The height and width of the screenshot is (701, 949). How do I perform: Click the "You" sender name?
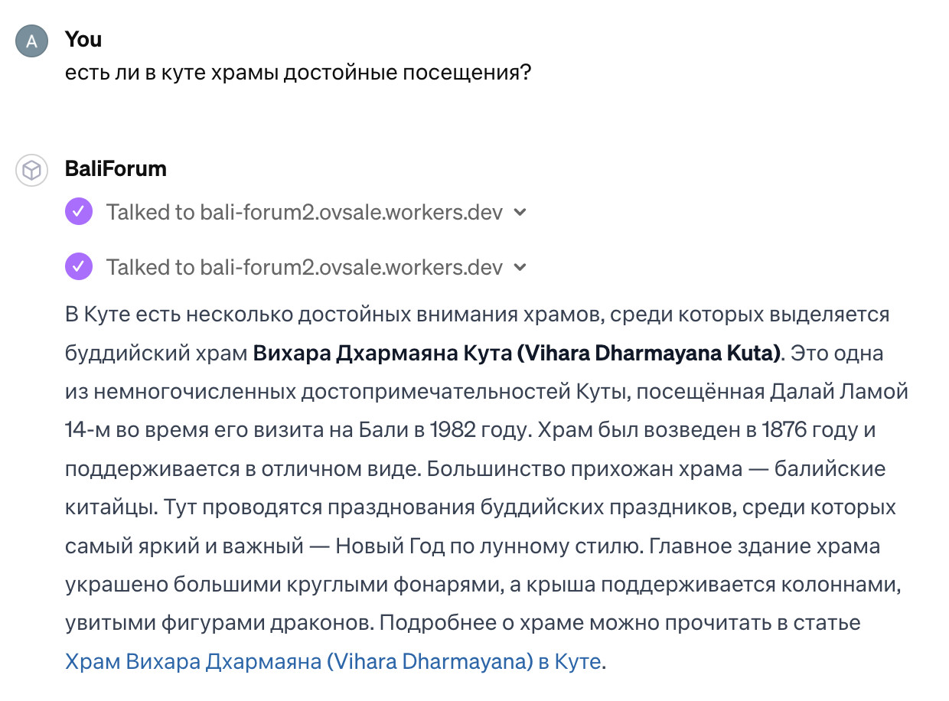click(83, 38)
